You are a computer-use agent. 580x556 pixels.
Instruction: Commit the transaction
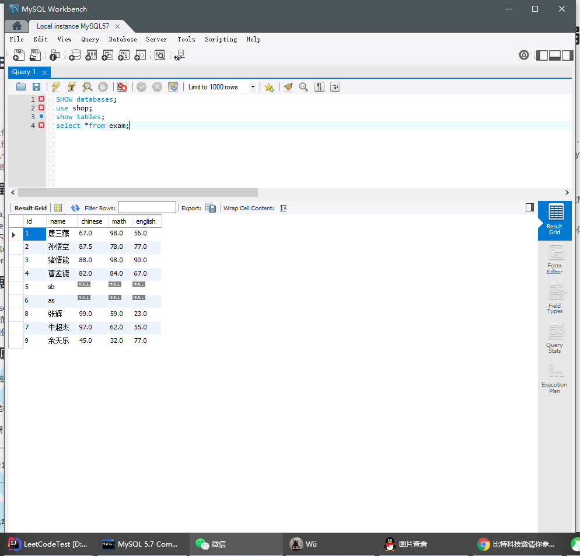point(141,86)
